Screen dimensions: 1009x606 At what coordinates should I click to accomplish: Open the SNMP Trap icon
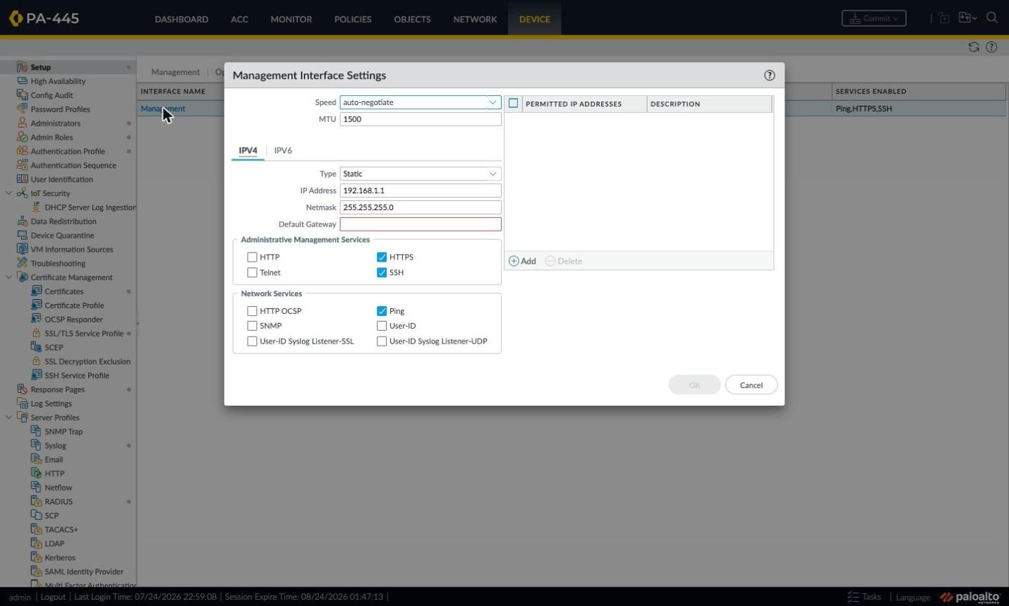36,431
